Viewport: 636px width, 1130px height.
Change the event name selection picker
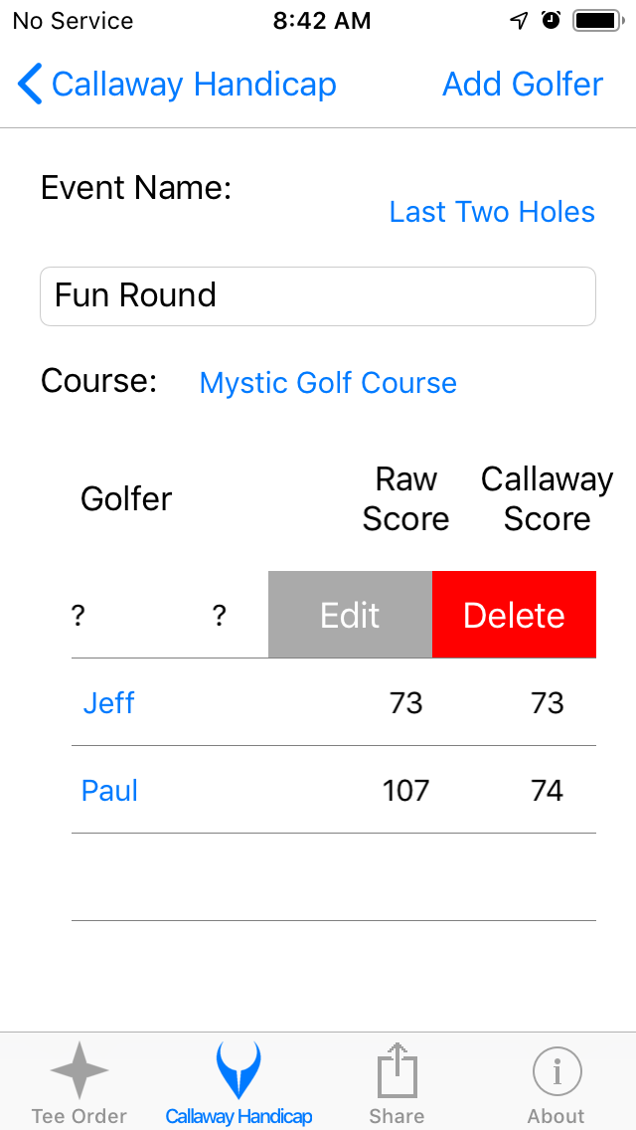492,211
